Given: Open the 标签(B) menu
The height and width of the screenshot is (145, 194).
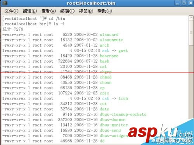Looking at the screenshot, I should pyautogui.click(x=86, y=11).
